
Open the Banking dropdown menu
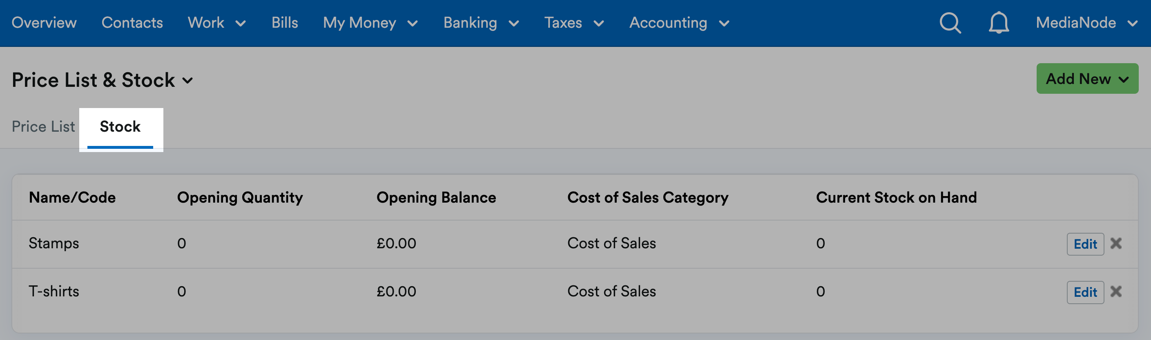[481, 23]
